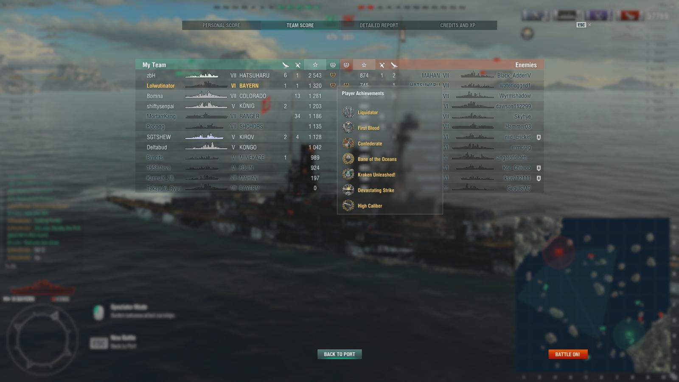The image size is (679, 382).
Task: Switch to Detailed Report tab
Action: 379,25
